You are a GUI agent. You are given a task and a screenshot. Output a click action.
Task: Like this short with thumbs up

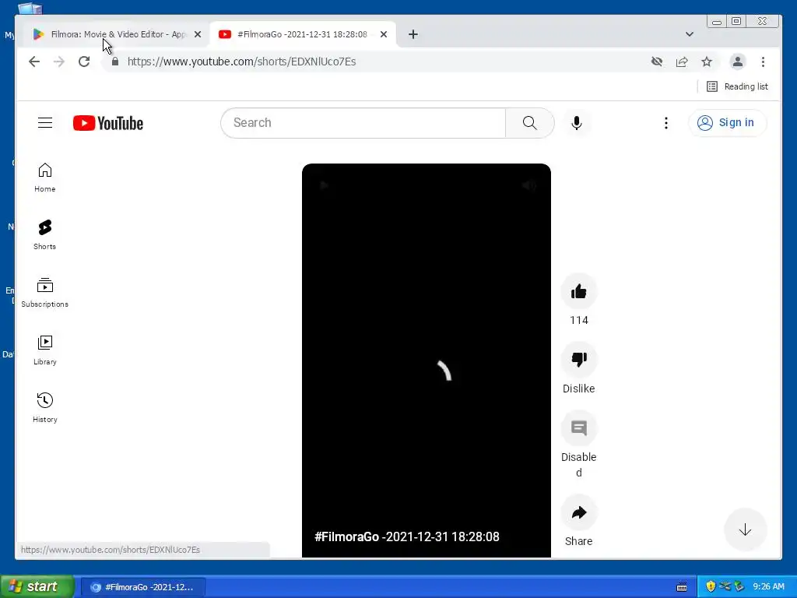point(578,291)
